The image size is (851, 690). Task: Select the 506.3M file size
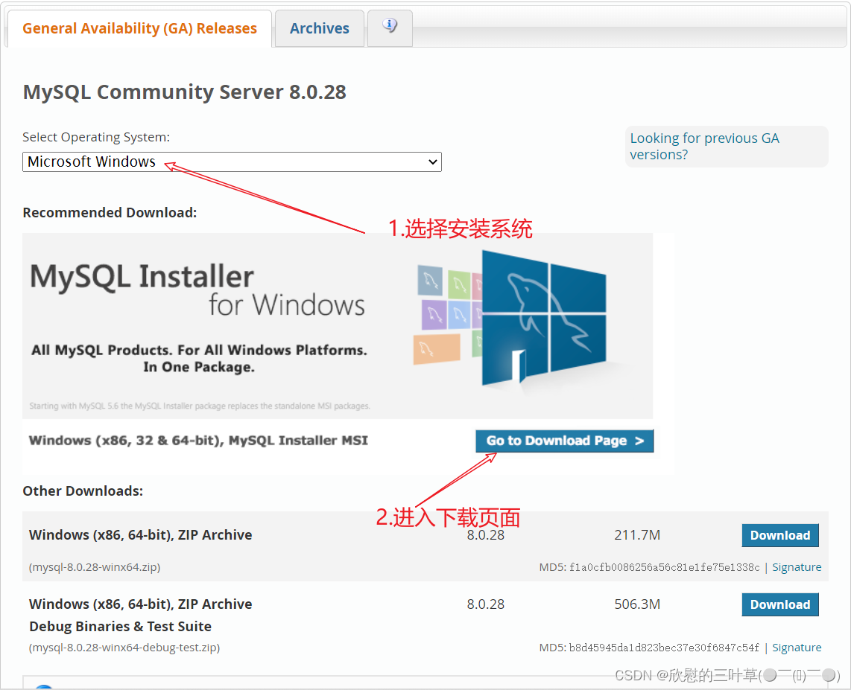pos(637,604)
